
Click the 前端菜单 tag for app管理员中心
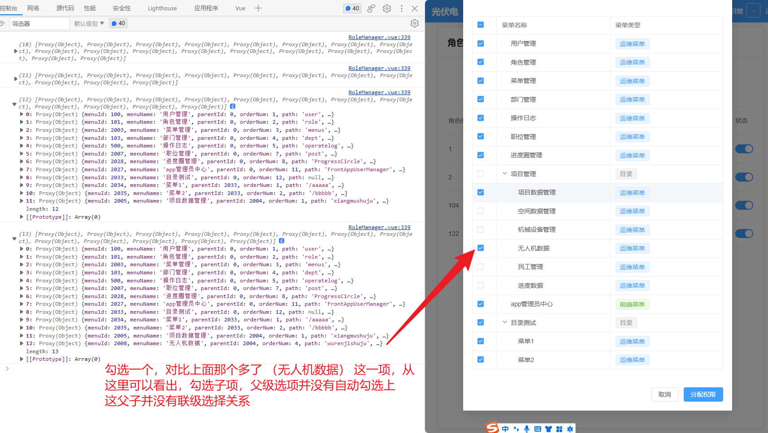(x=632, y=304)
